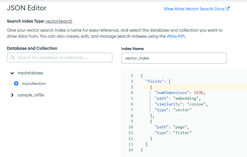Click the vectorSearch index type text
The width and height of the screenshot is (247, 157).
pyautogui.click(x=59, y=21)
